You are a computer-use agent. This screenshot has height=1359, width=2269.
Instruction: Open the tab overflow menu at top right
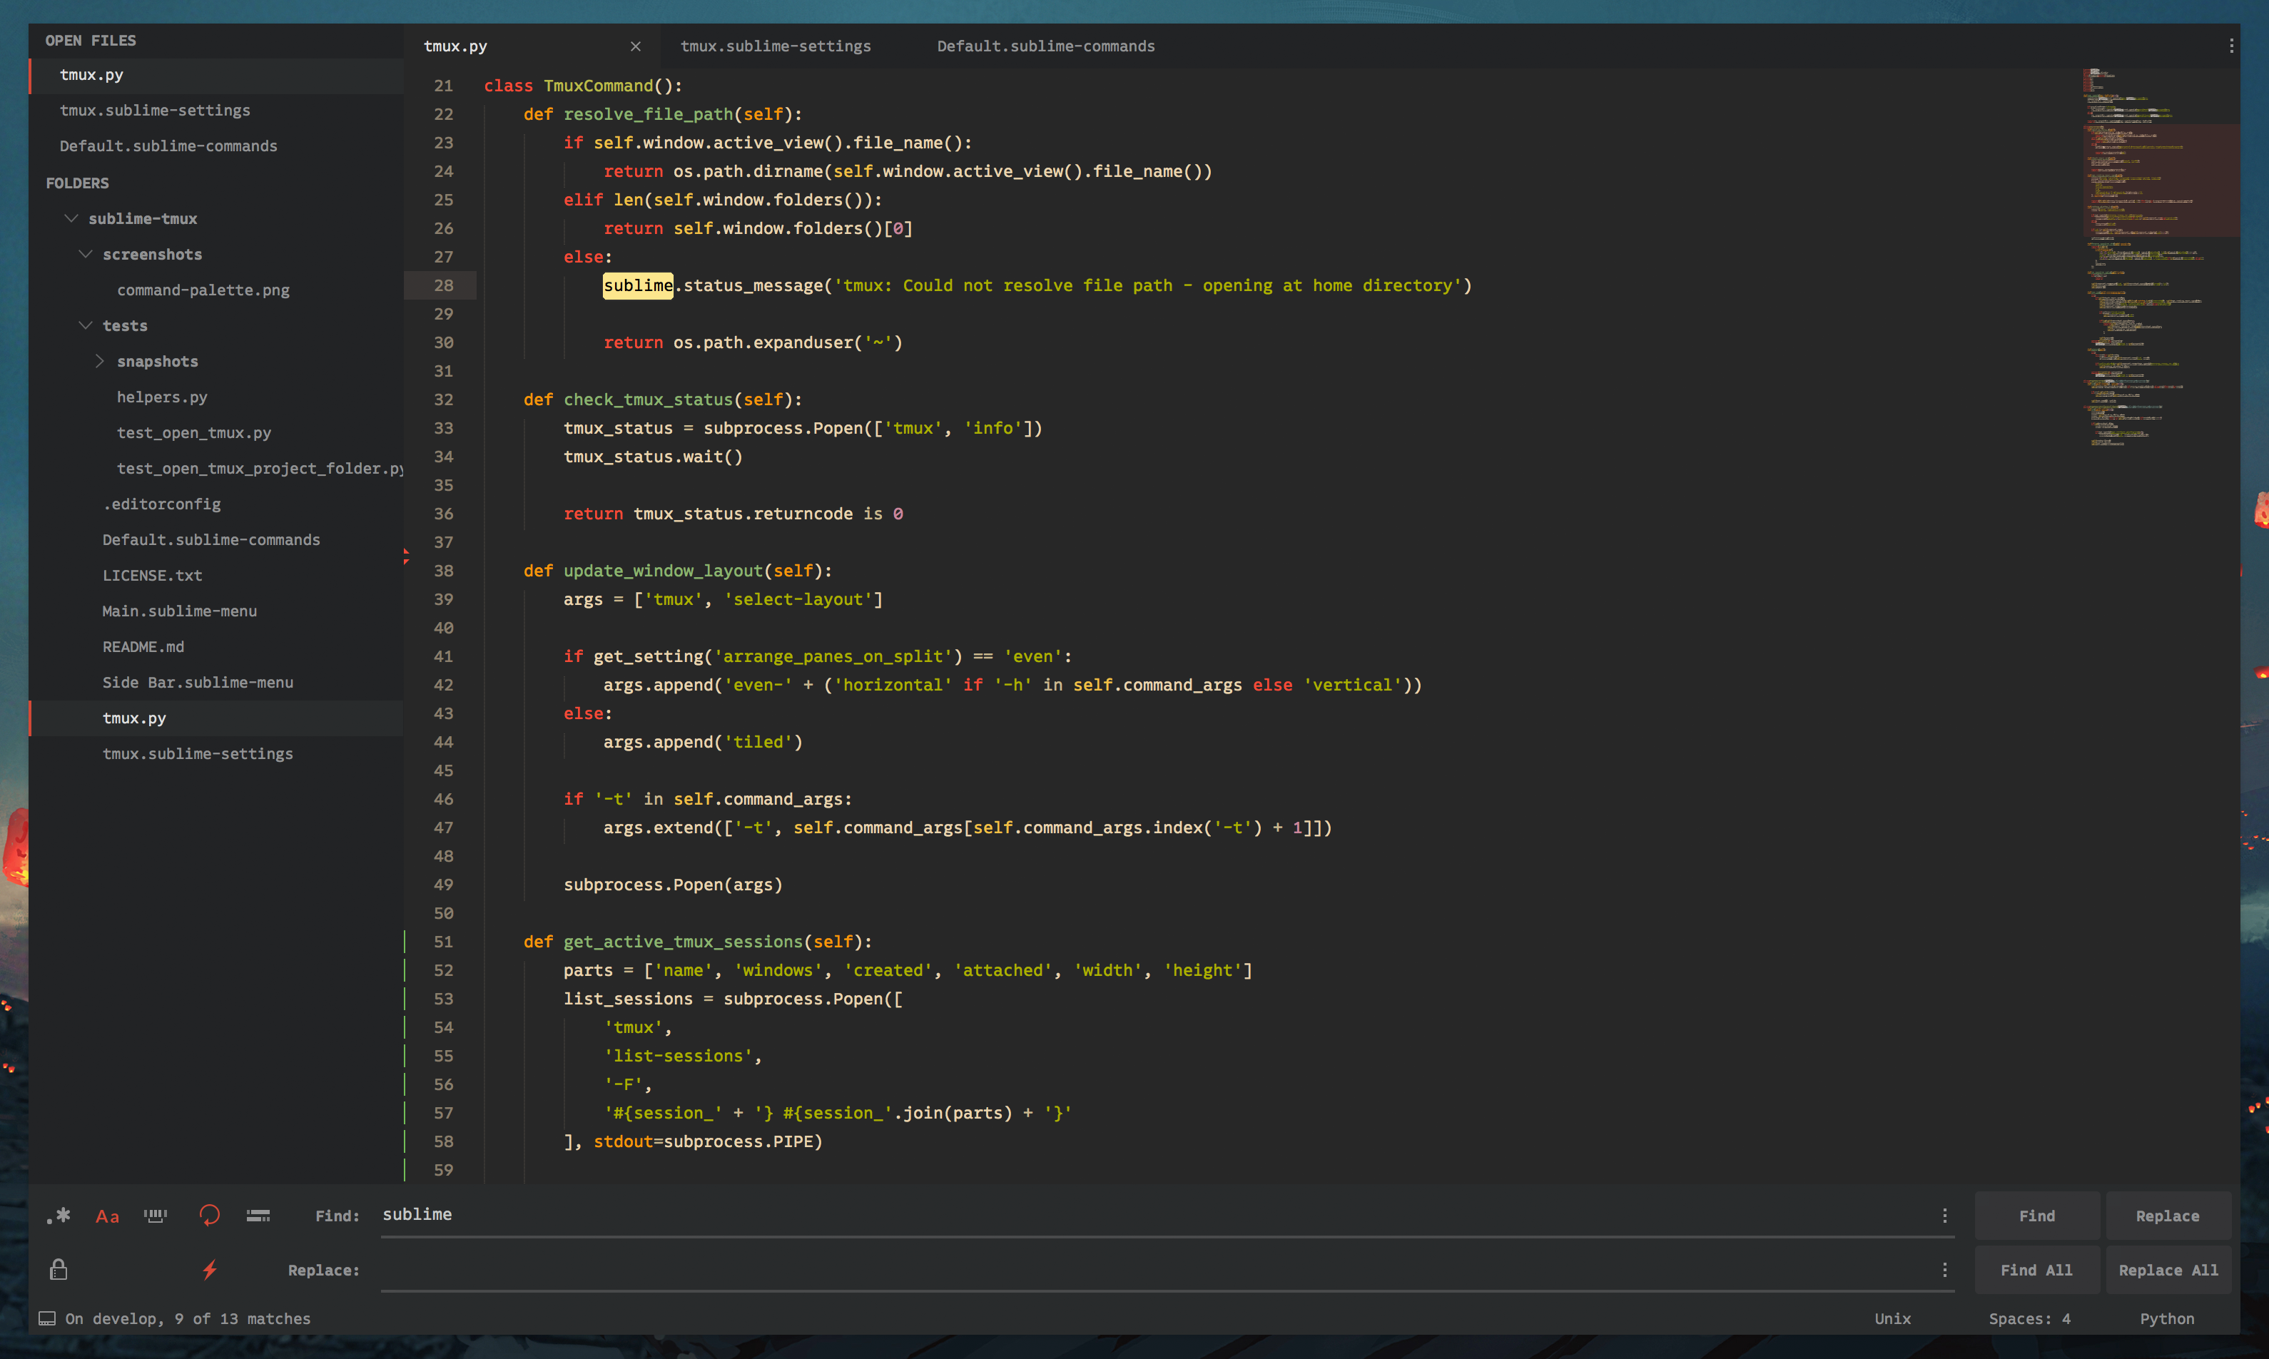(x=2230, y=46)
